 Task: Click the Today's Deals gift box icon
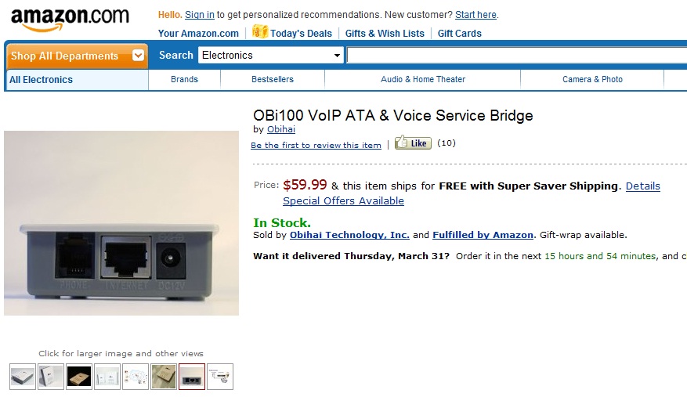point(260,31)
